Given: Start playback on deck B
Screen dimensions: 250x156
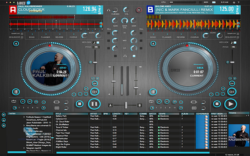Looking at the screenshot, I should (x=230, y=104).
